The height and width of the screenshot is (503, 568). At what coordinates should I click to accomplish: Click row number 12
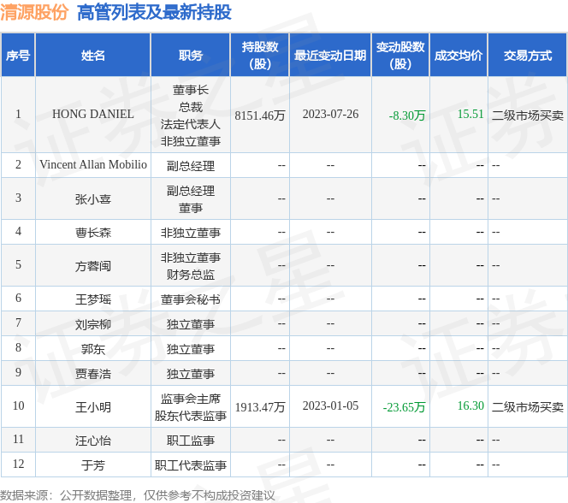click(x=18, y=464)
